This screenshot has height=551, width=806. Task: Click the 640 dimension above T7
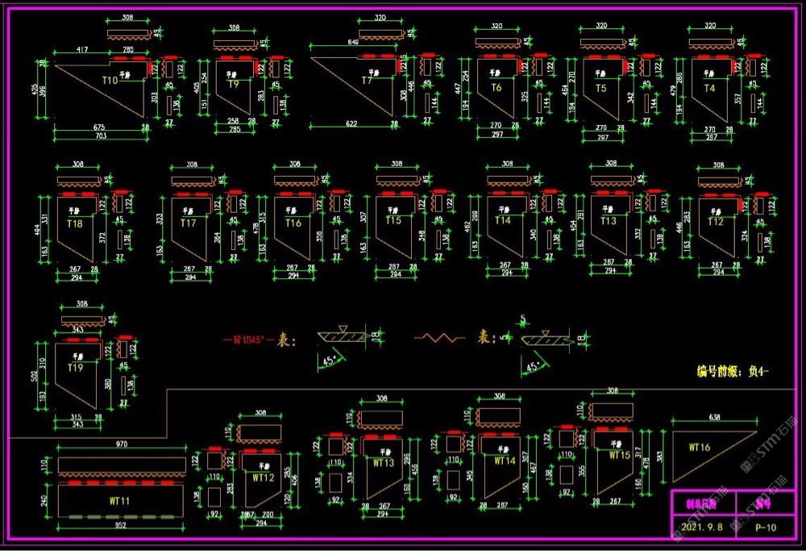[352, 41]
